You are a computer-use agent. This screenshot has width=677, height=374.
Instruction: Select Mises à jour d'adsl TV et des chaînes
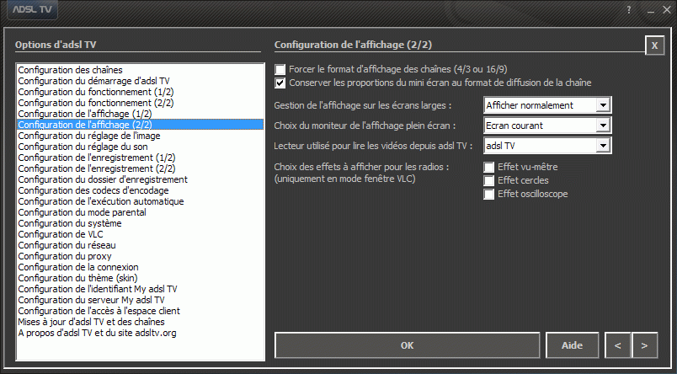point(141,322)
